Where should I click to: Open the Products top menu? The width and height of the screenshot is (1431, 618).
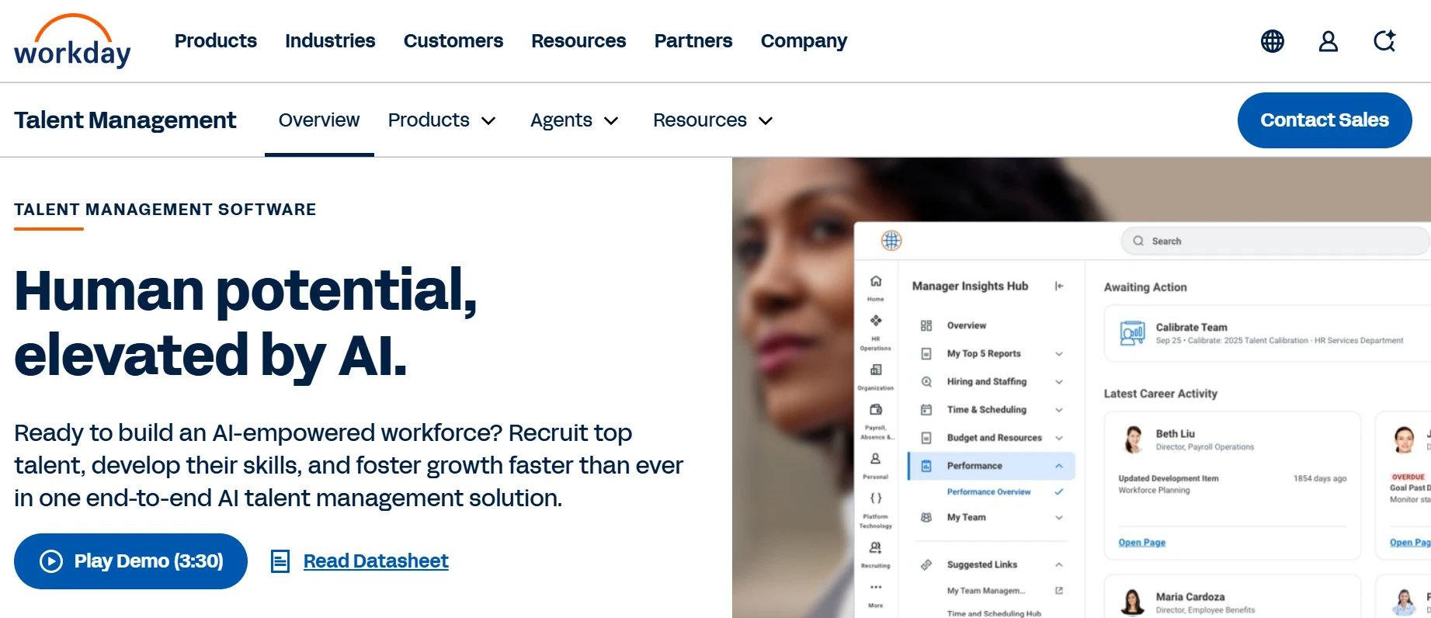click(x=216, y=41)
